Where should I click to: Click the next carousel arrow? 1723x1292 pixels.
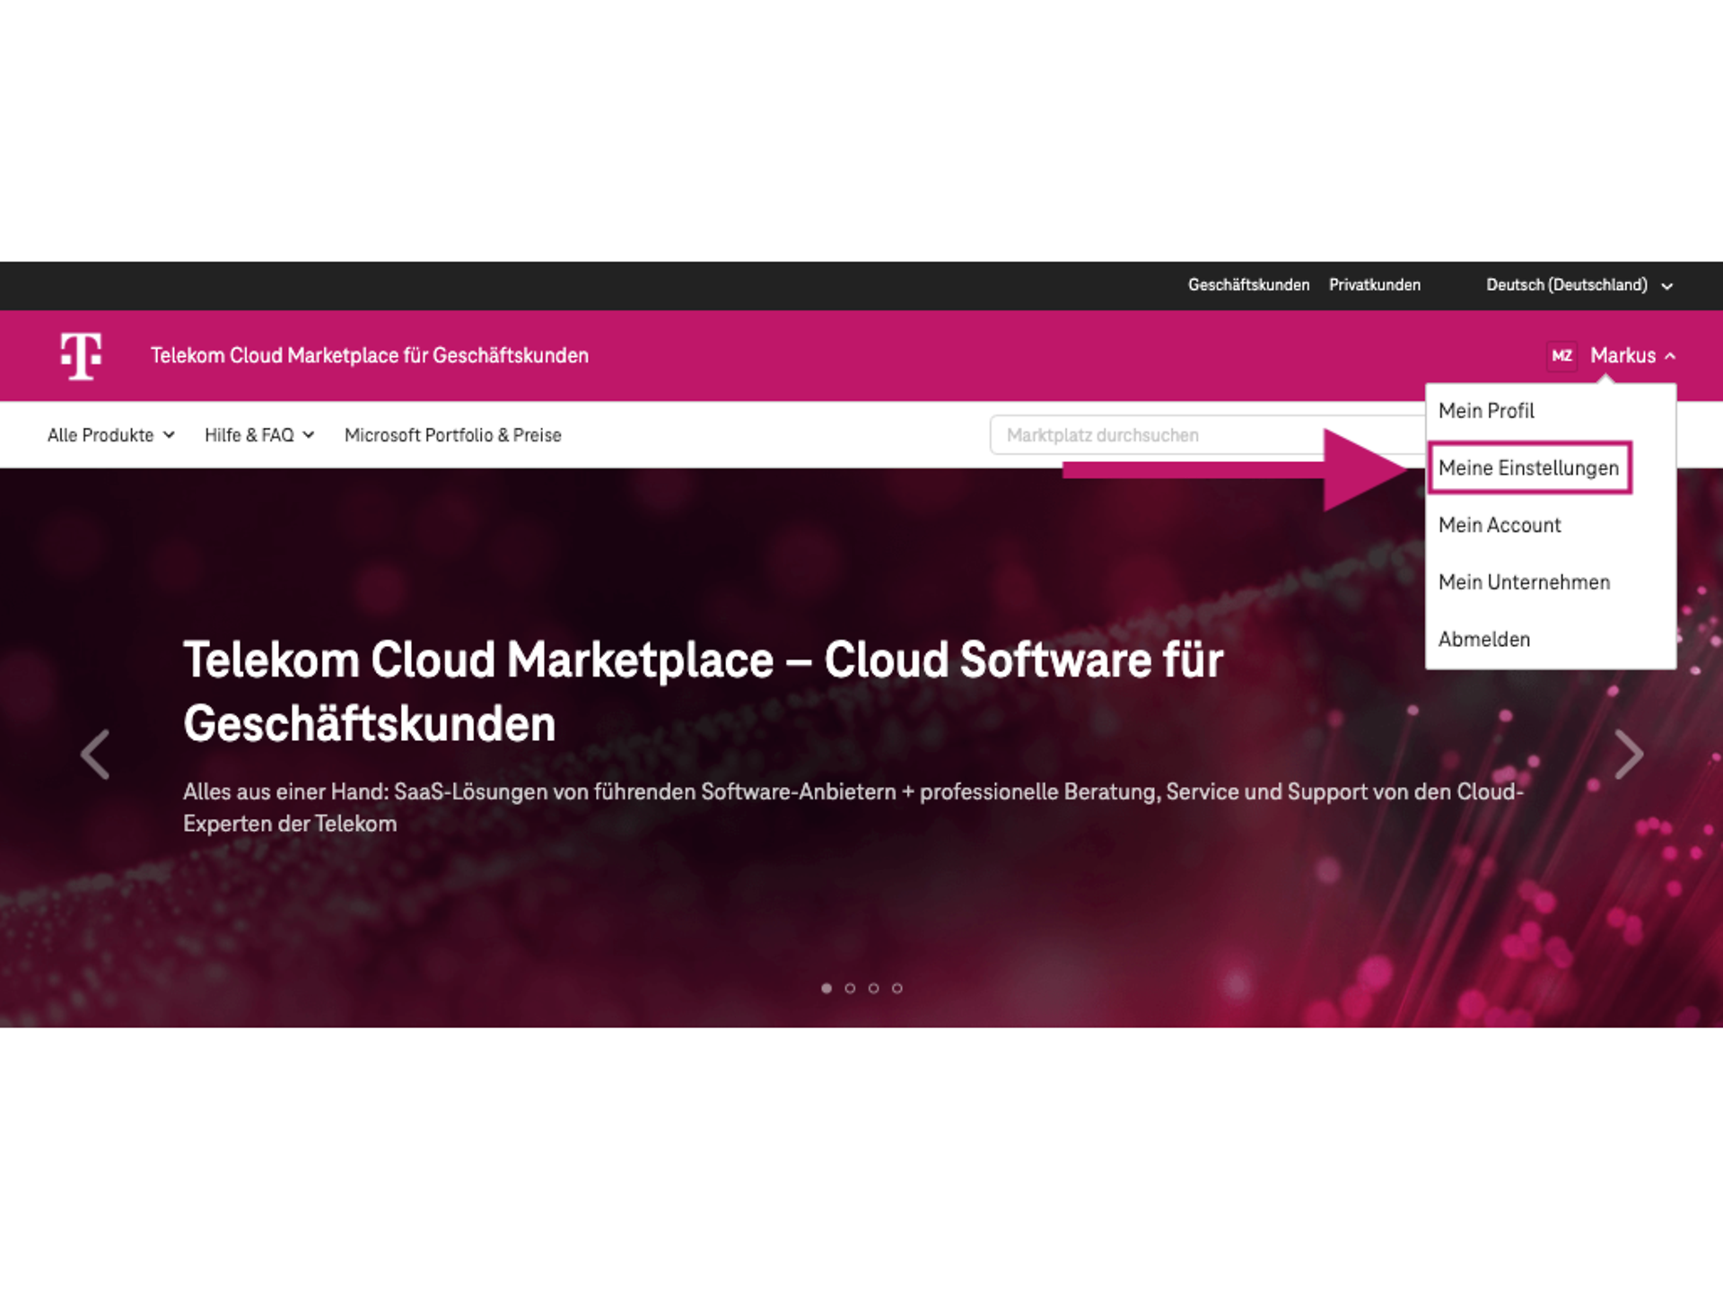tap(1627, 755)
